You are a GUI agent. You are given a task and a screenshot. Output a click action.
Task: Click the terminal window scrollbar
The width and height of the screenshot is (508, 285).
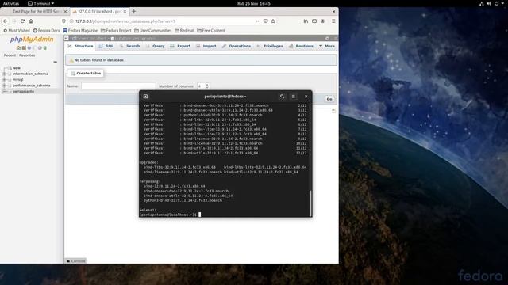310,203
